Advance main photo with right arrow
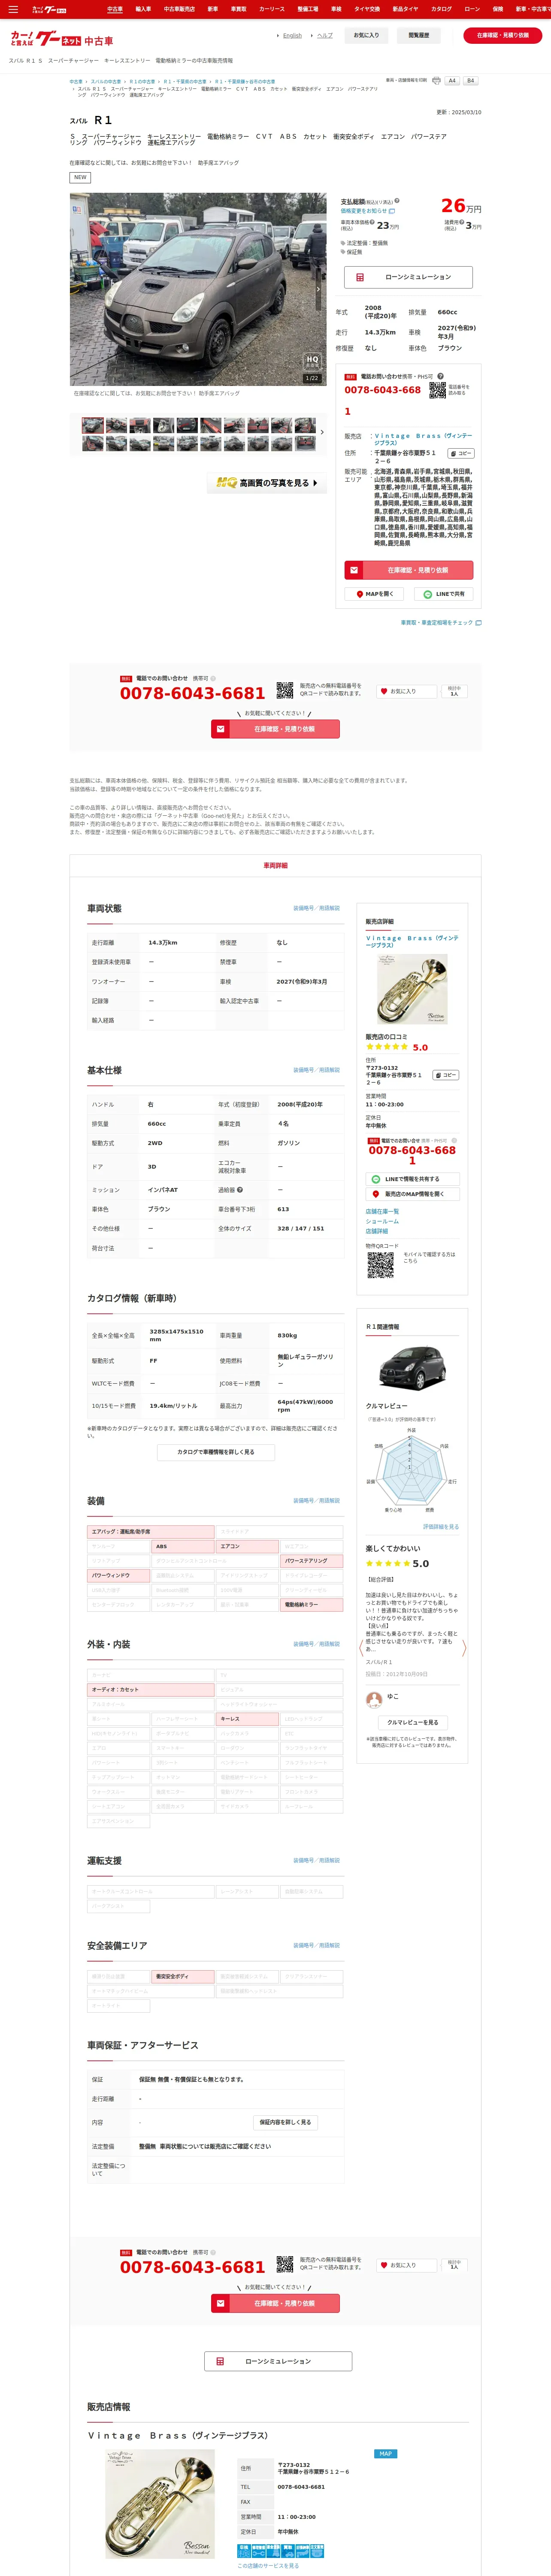 [318, 289]
